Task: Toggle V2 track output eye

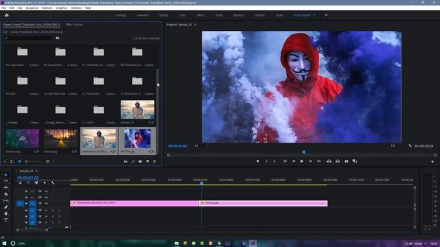Action: 46,198
